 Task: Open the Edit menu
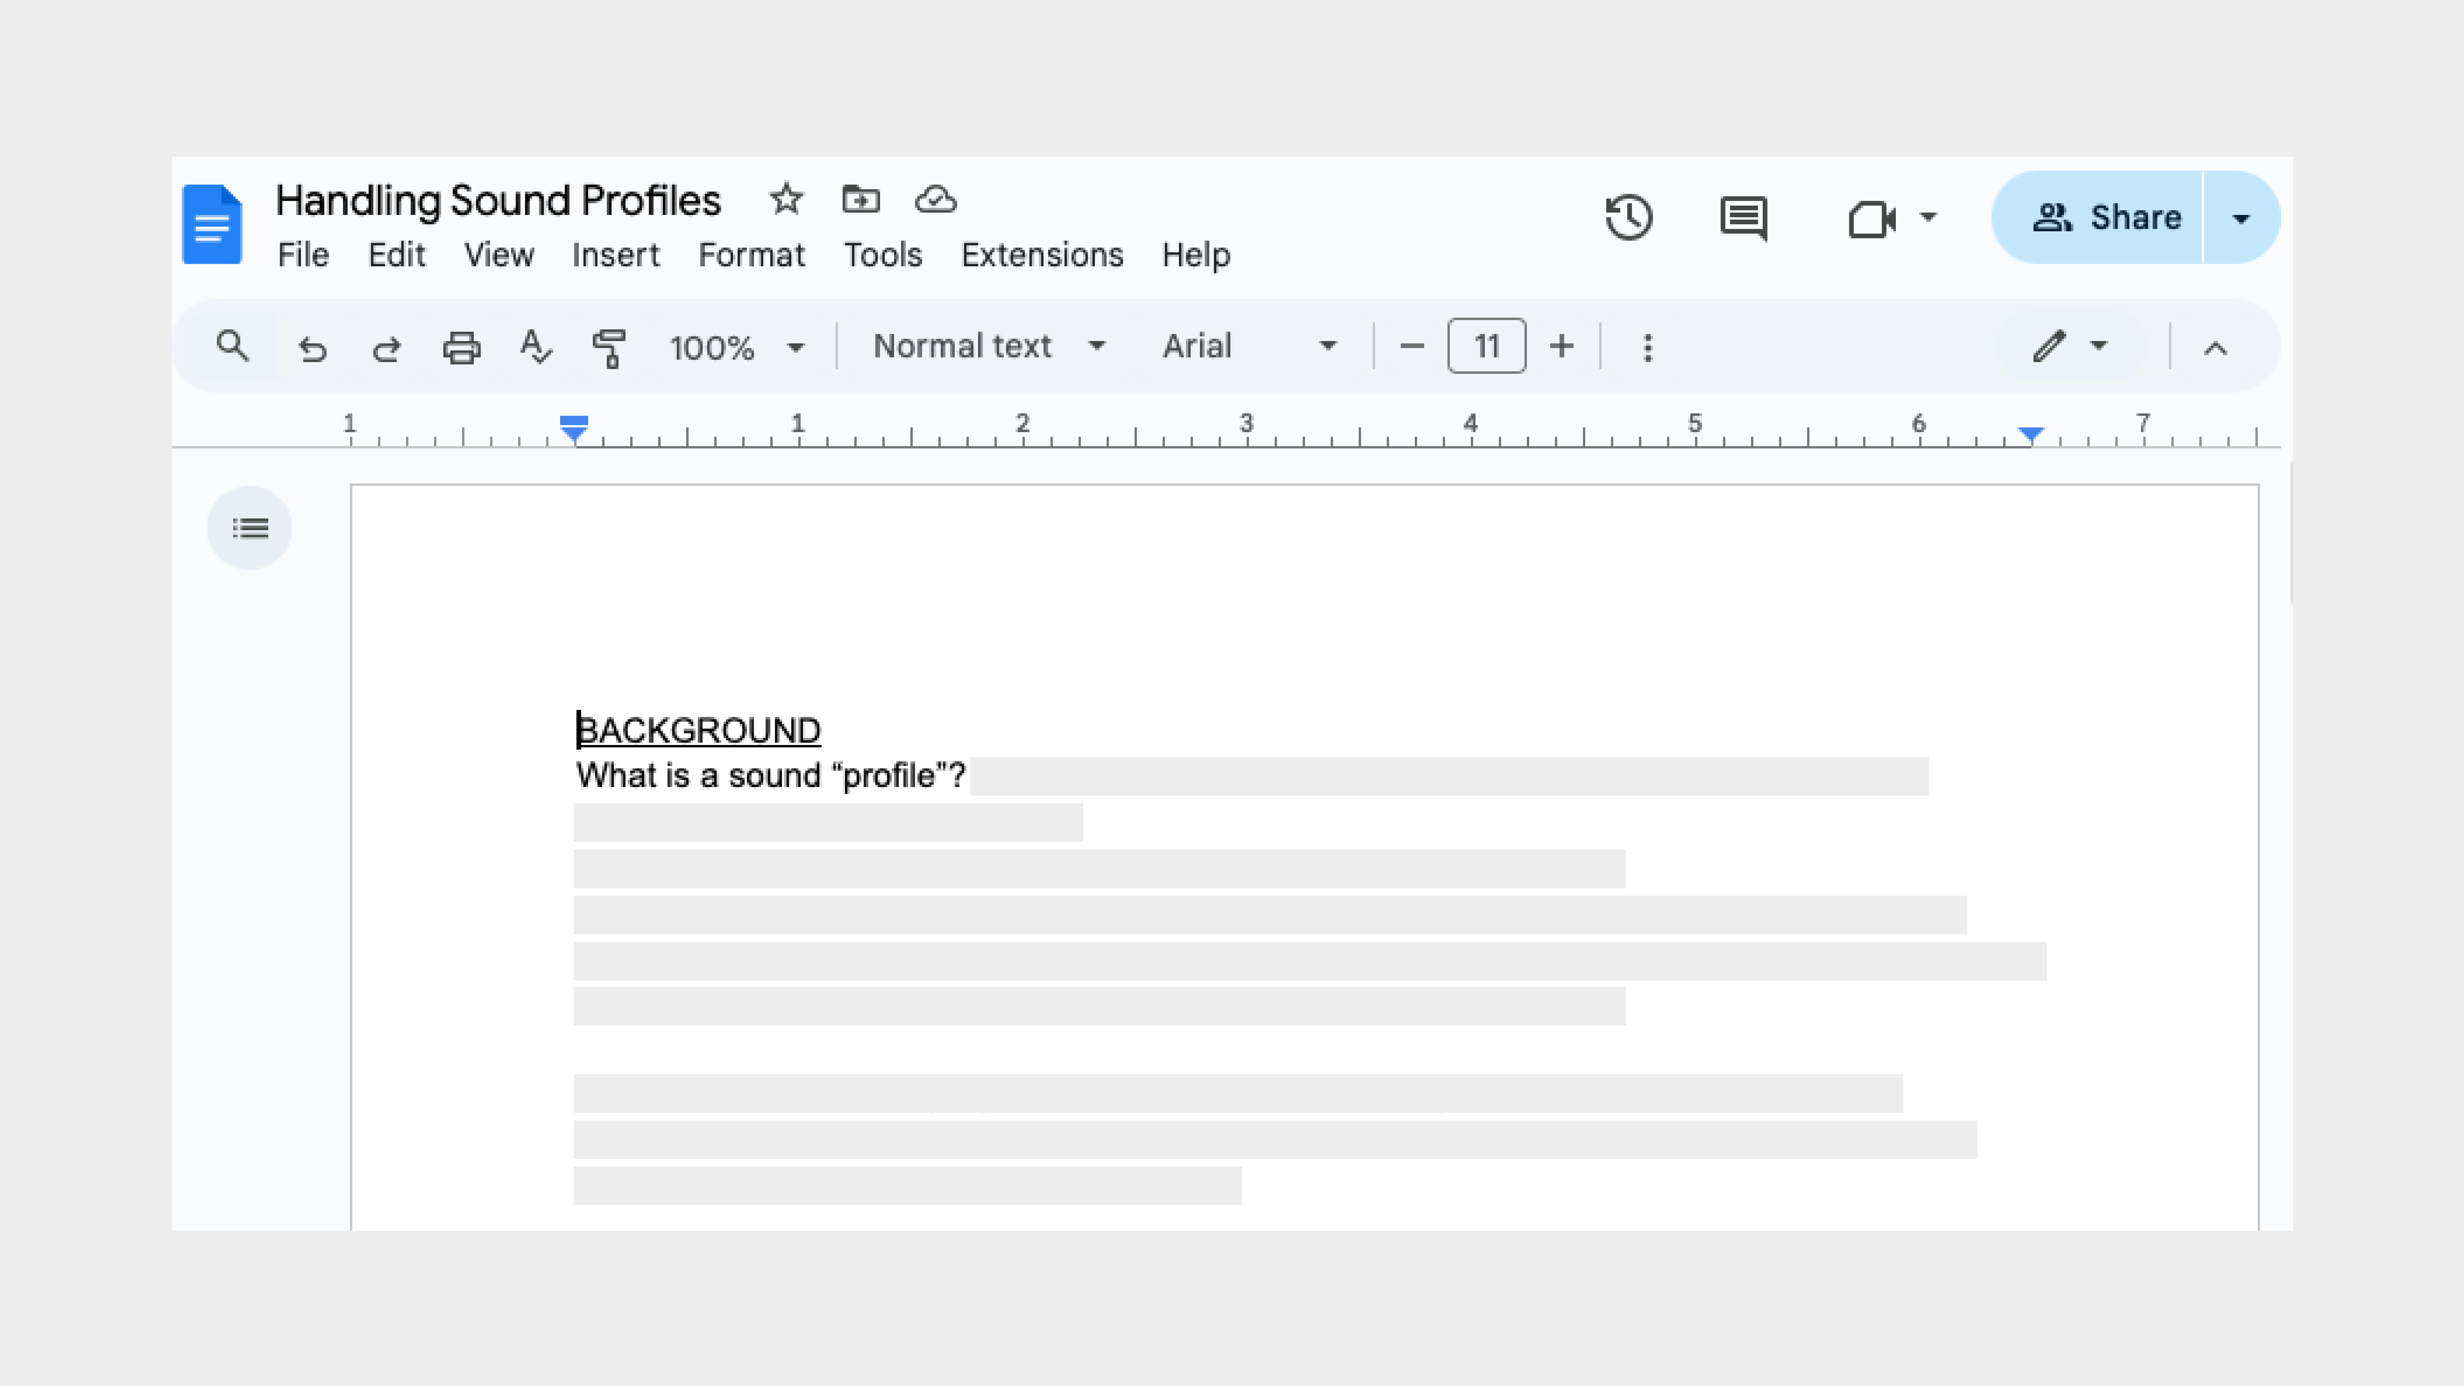[x=397, y=255]
